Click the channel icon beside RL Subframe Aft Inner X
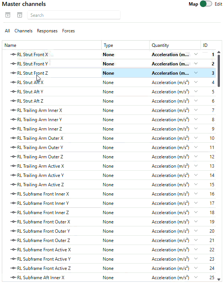This screenshot has height=284, width=224. (13, 278)
